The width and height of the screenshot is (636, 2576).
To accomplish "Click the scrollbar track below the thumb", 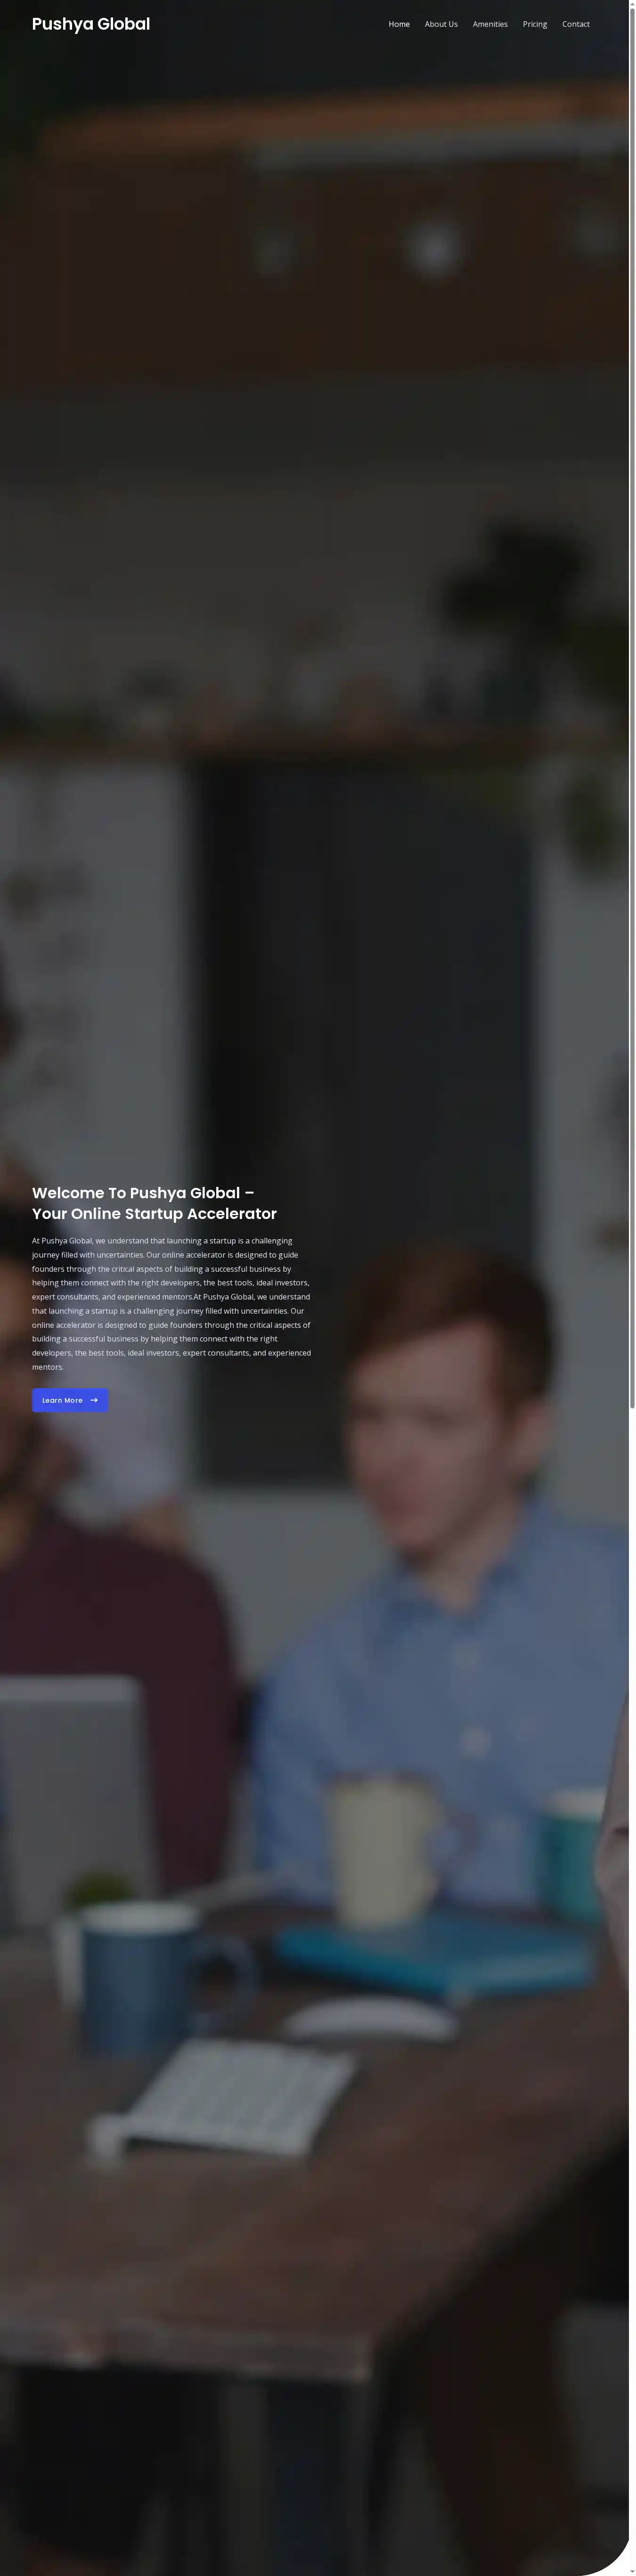I will (632, 1990).
